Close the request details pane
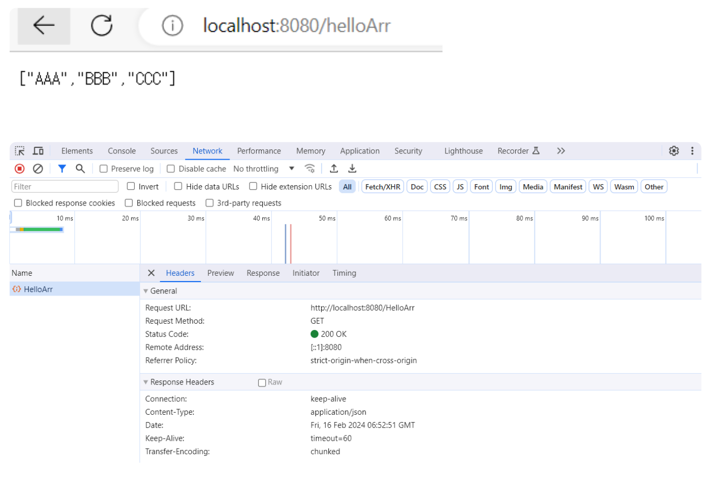Viewport: 713px width, 498px height. pos(151,273)
